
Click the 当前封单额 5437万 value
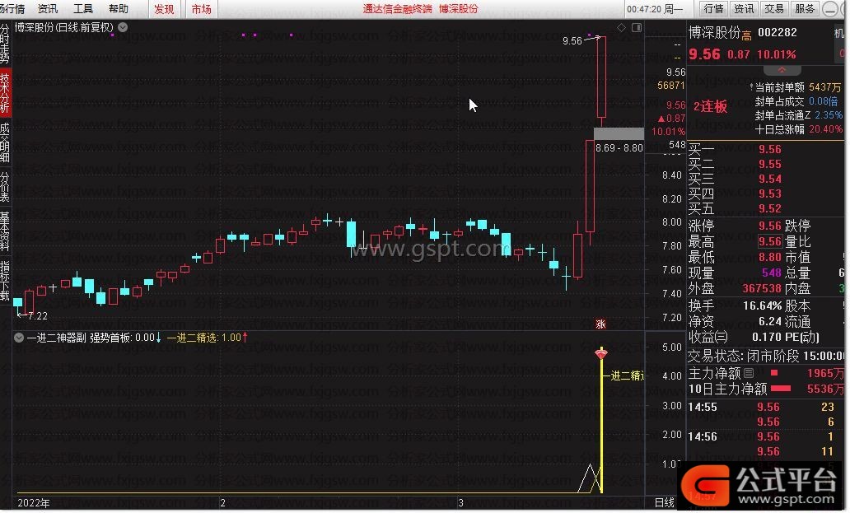[x=824, y=87]
